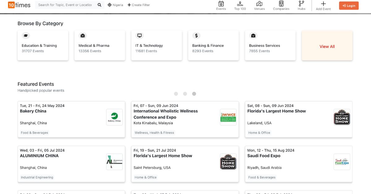Select the third featured carousel dot
Screen dimensions: 371x194
click(x=194, y=94)
